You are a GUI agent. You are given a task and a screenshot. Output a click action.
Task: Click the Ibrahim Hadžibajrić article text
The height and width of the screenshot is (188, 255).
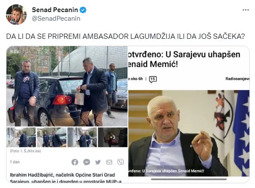pos(66,178)
